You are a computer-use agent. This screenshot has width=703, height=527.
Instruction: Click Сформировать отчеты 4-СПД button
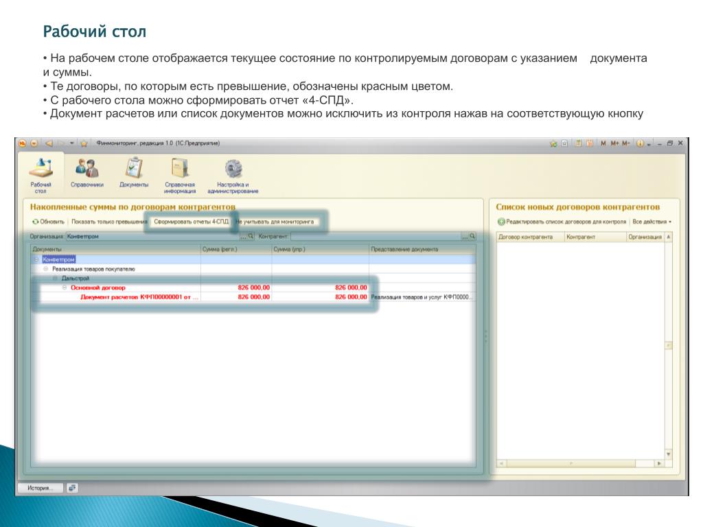[191, 222]
